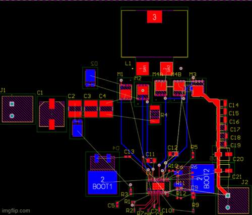This screenshot has width=252, height=215.
Task: Select the capacitor C15 footprint
Action: click(223, 112)
